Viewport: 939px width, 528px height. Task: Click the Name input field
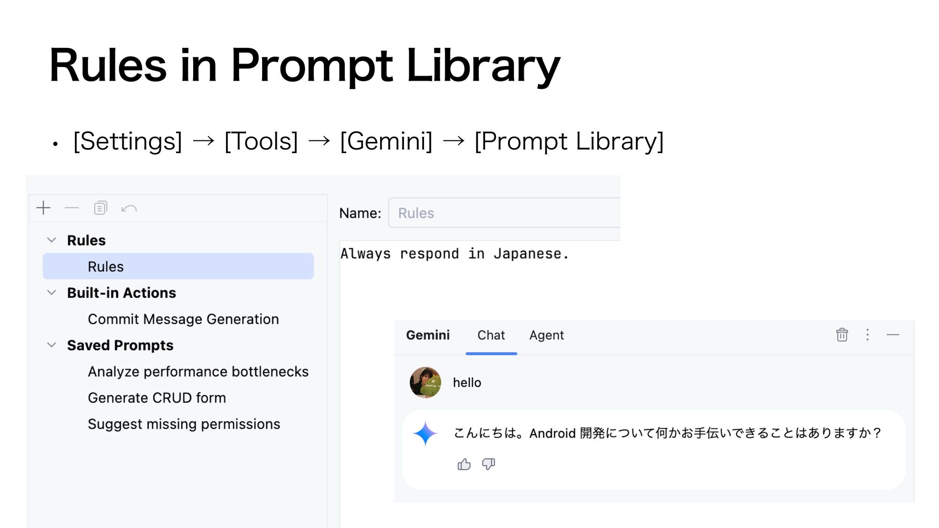tap(504, 213)
